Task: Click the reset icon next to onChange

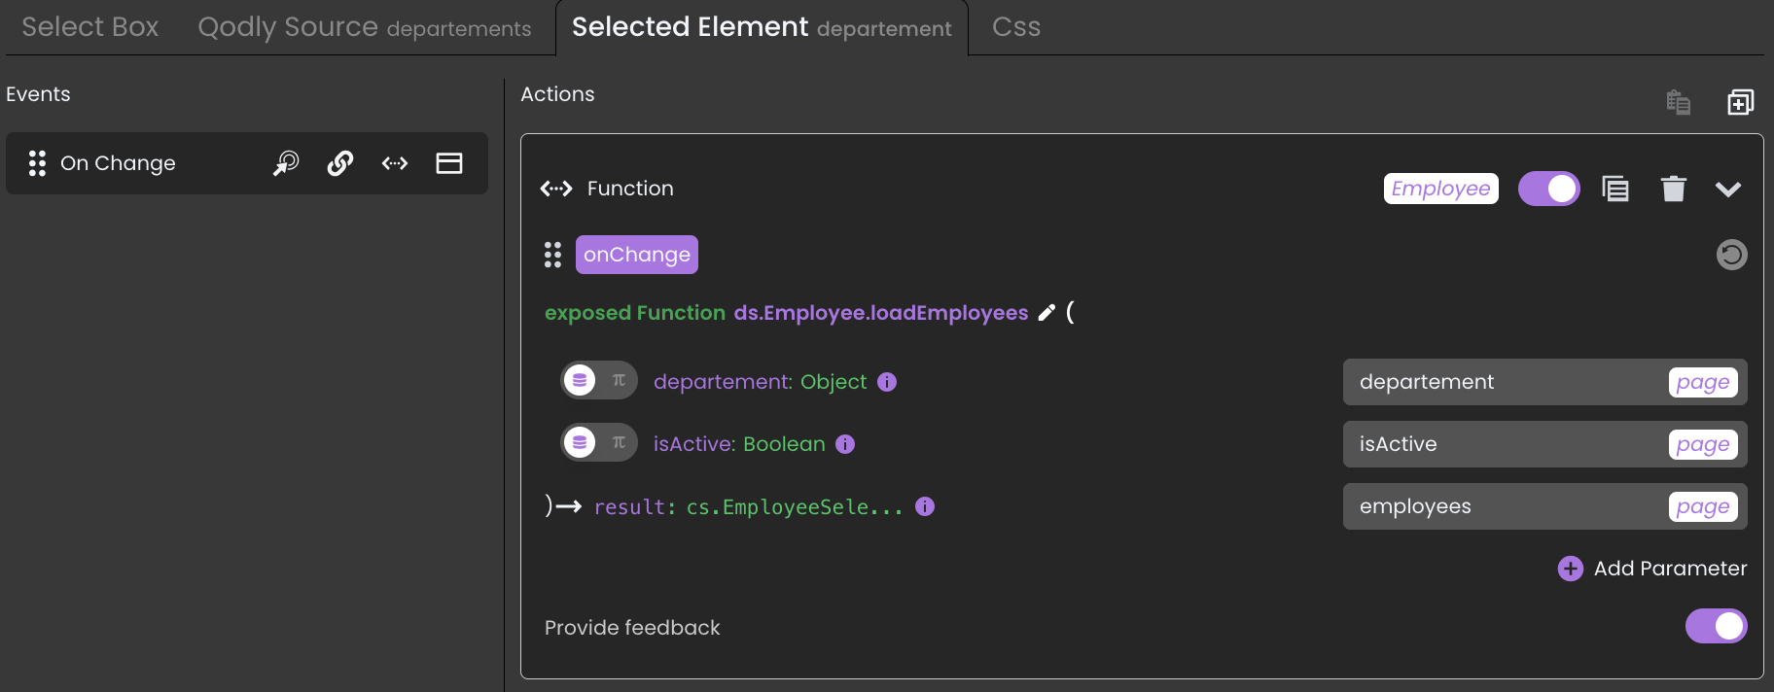Action: coord(1731,255)
